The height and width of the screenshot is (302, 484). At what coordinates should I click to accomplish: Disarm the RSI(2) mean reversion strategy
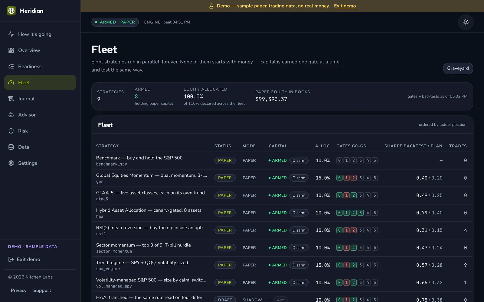click(x=299, y=230)
